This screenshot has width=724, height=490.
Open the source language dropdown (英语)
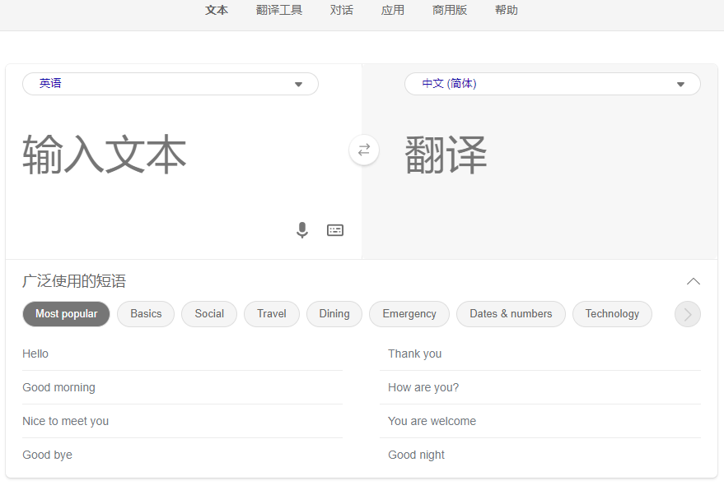coord(170,84)
